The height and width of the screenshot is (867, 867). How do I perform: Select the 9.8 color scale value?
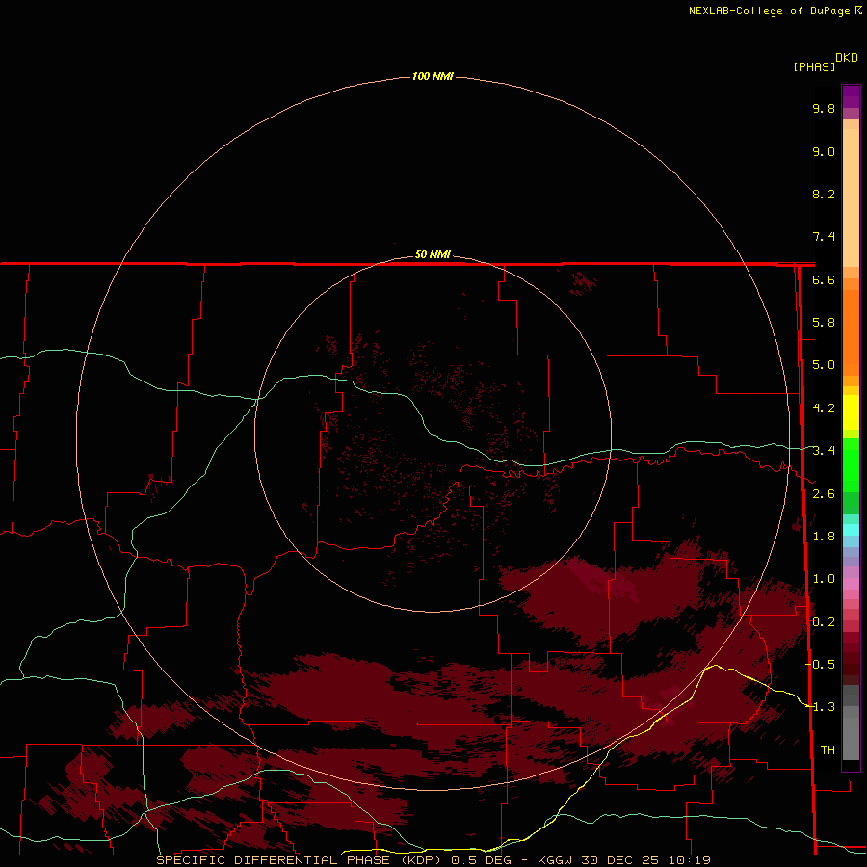click(x=824, y=108)
